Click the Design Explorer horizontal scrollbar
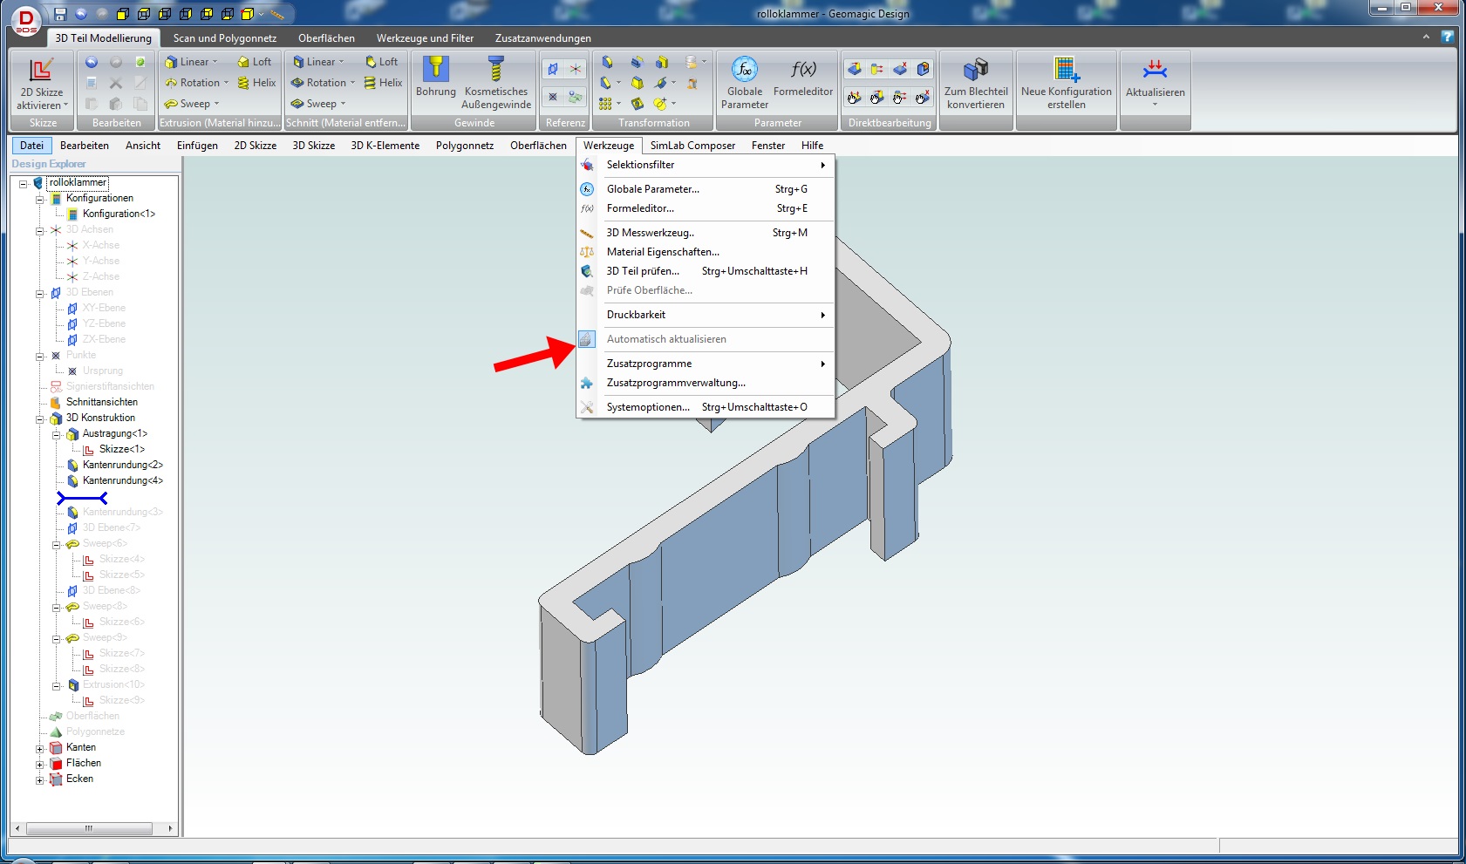 tap(89, 828)
